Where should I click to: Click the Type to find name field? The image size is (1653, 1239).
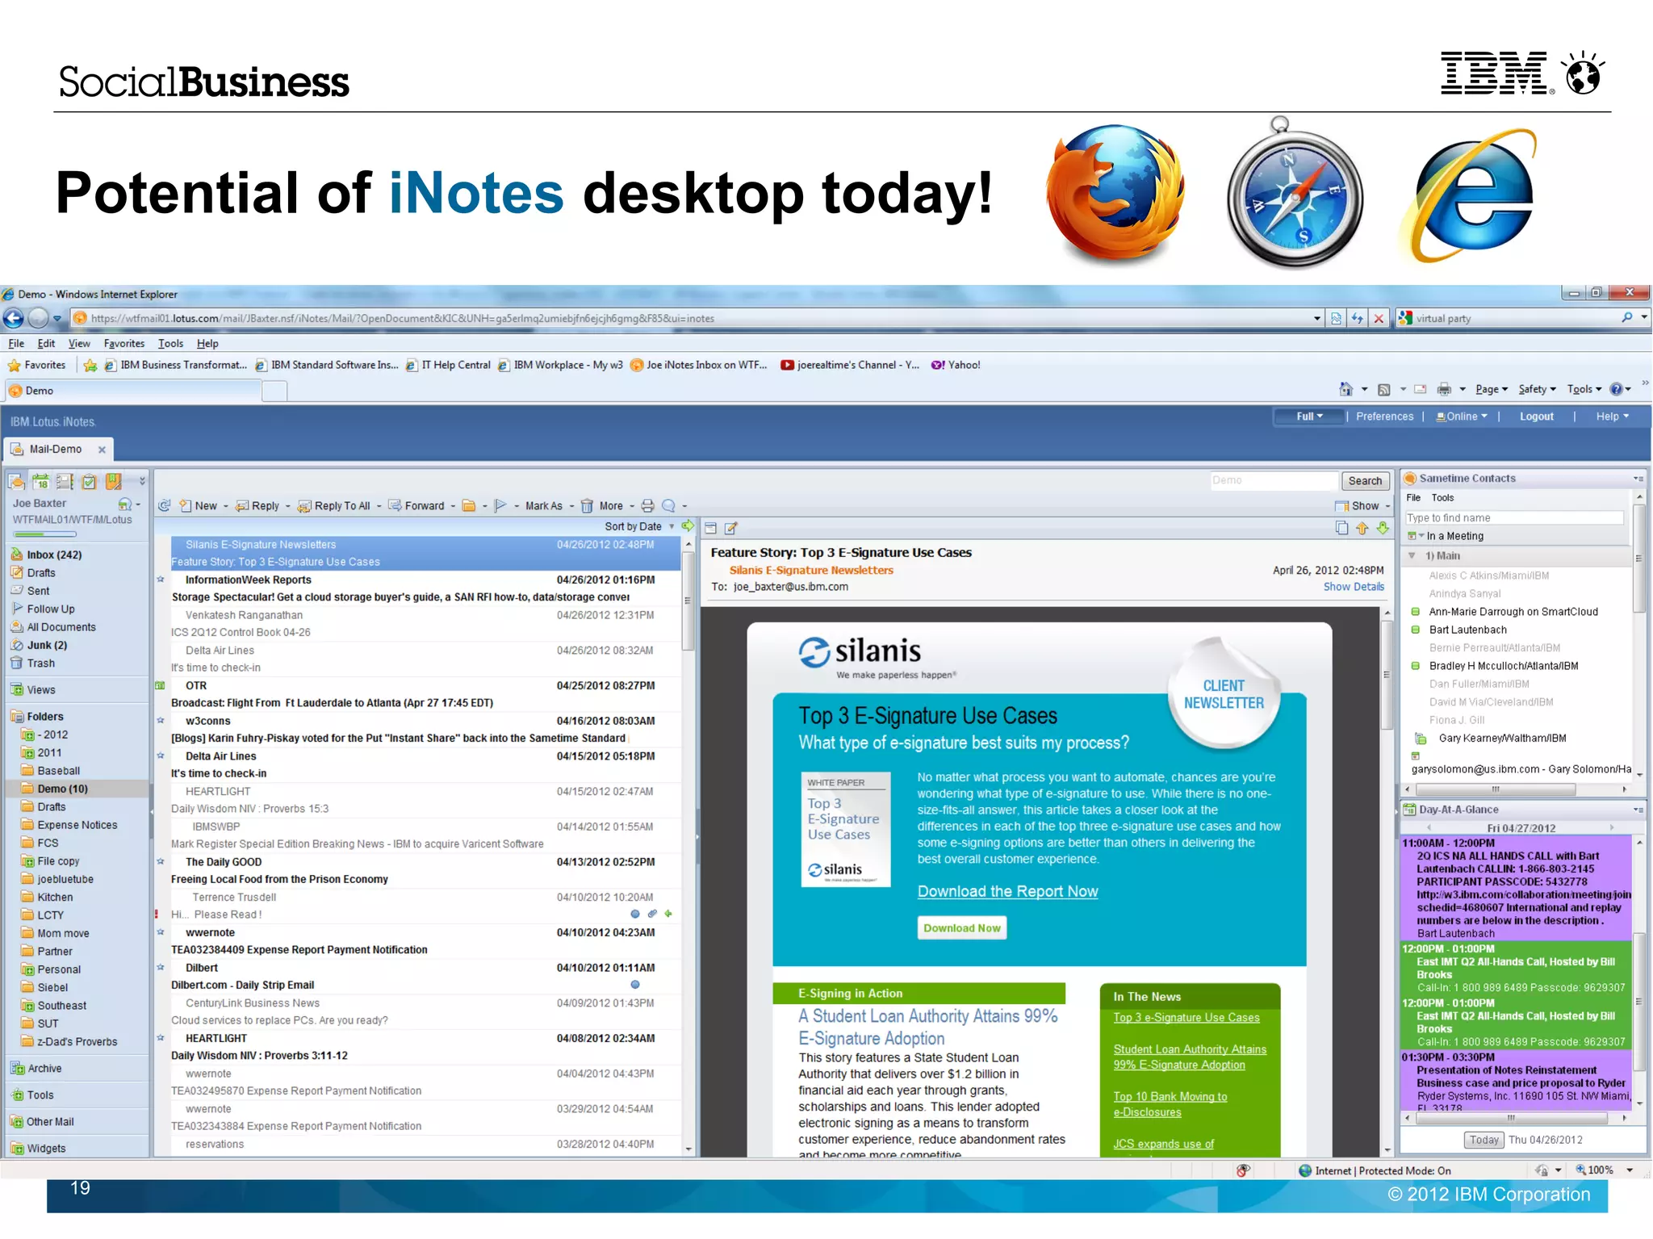[1514, 517]
